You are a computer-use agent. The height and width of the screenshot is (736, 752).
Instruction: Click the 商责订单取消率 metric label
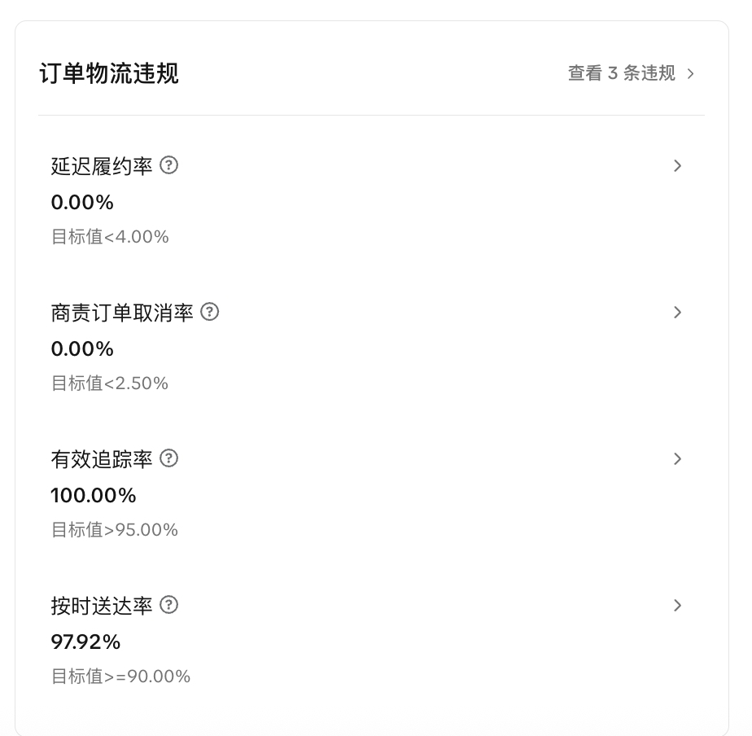click(122, 313)
